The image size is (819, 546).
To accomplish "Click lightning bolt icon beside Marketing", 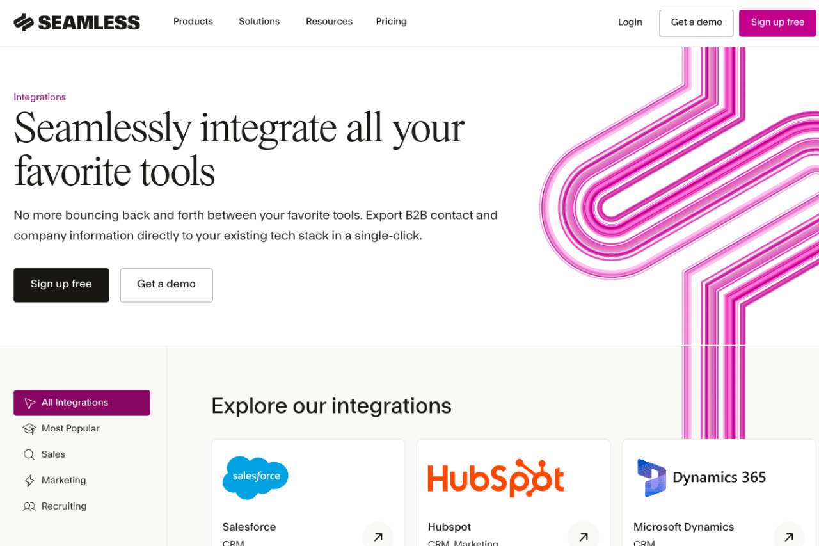I will click(29, 481).
